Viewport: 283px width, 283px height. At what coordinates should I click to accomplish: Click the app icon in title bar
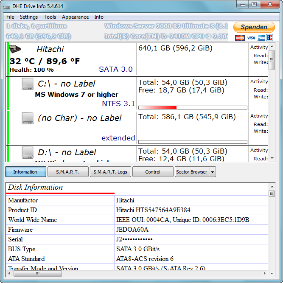[7, 7]
